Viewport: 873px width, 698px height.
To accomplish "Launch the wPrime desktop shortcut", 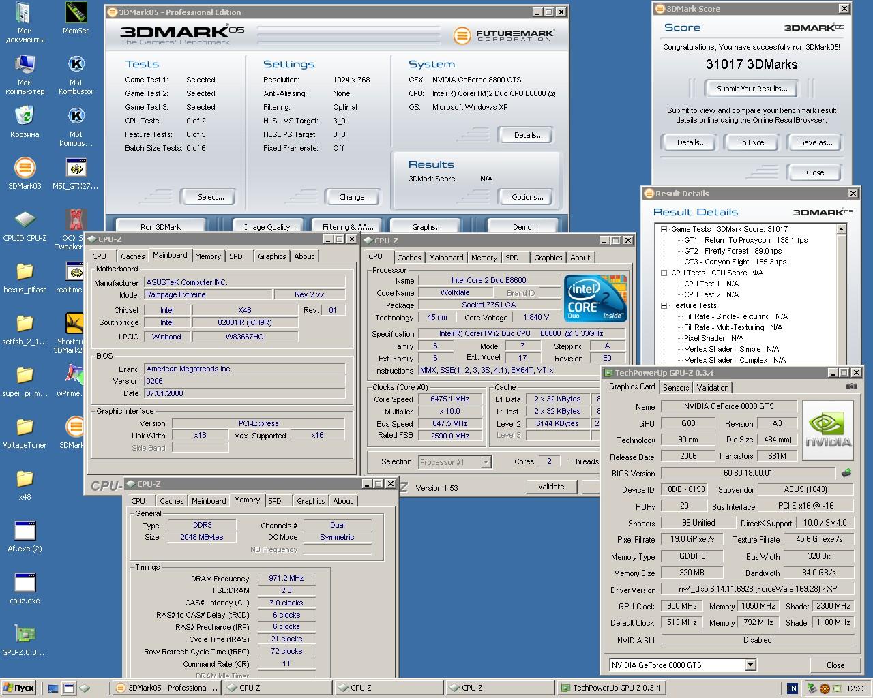I will (x=74, y=381).
